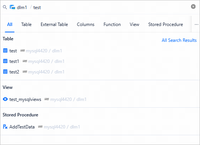Click the Stored Procedure section heading
Image resolution: width=200 pixels, height=145 pixels.
(x=20, y=115)
